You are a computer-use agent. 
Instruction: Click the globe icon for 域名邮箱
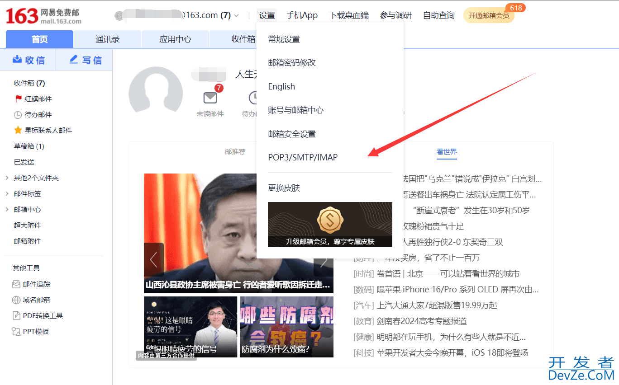point(16,300)
